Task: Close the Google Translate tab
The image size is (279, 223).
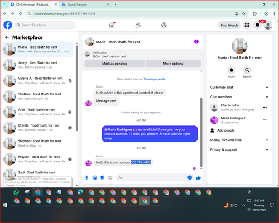Action: (108, 4)
